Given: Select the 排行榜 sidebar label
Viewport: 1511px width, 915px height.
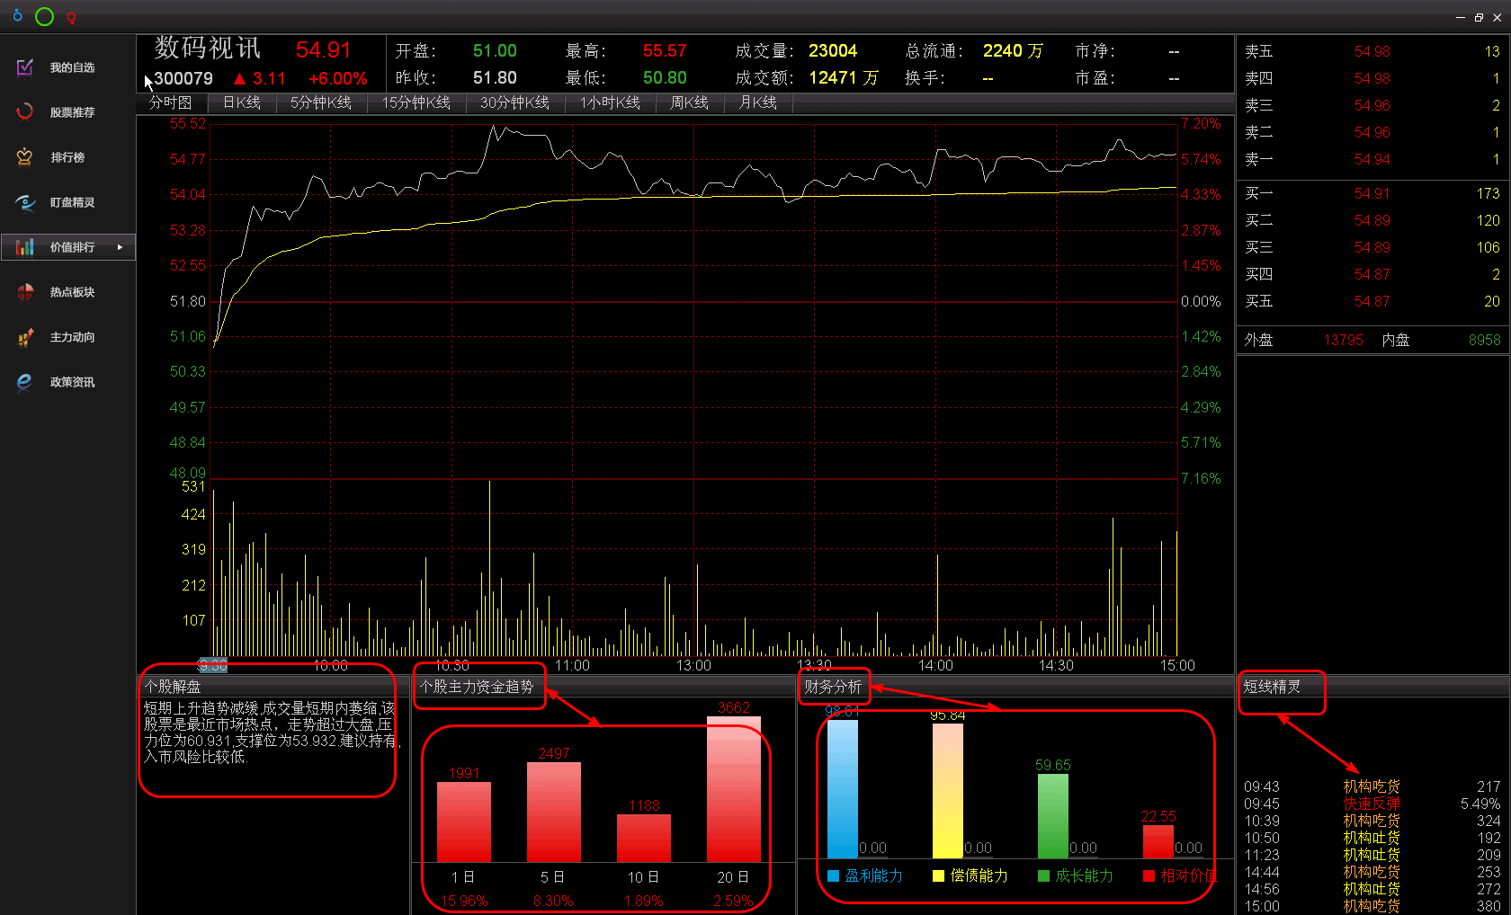Looking at the screenshot, I should click(x=67, y=157).
